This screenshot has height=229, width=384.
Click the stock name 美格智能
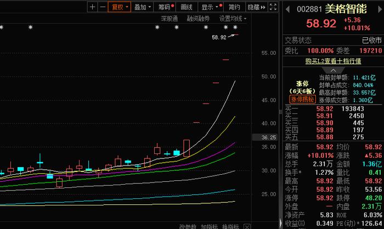pyautogui.click(x=346, y=9)
